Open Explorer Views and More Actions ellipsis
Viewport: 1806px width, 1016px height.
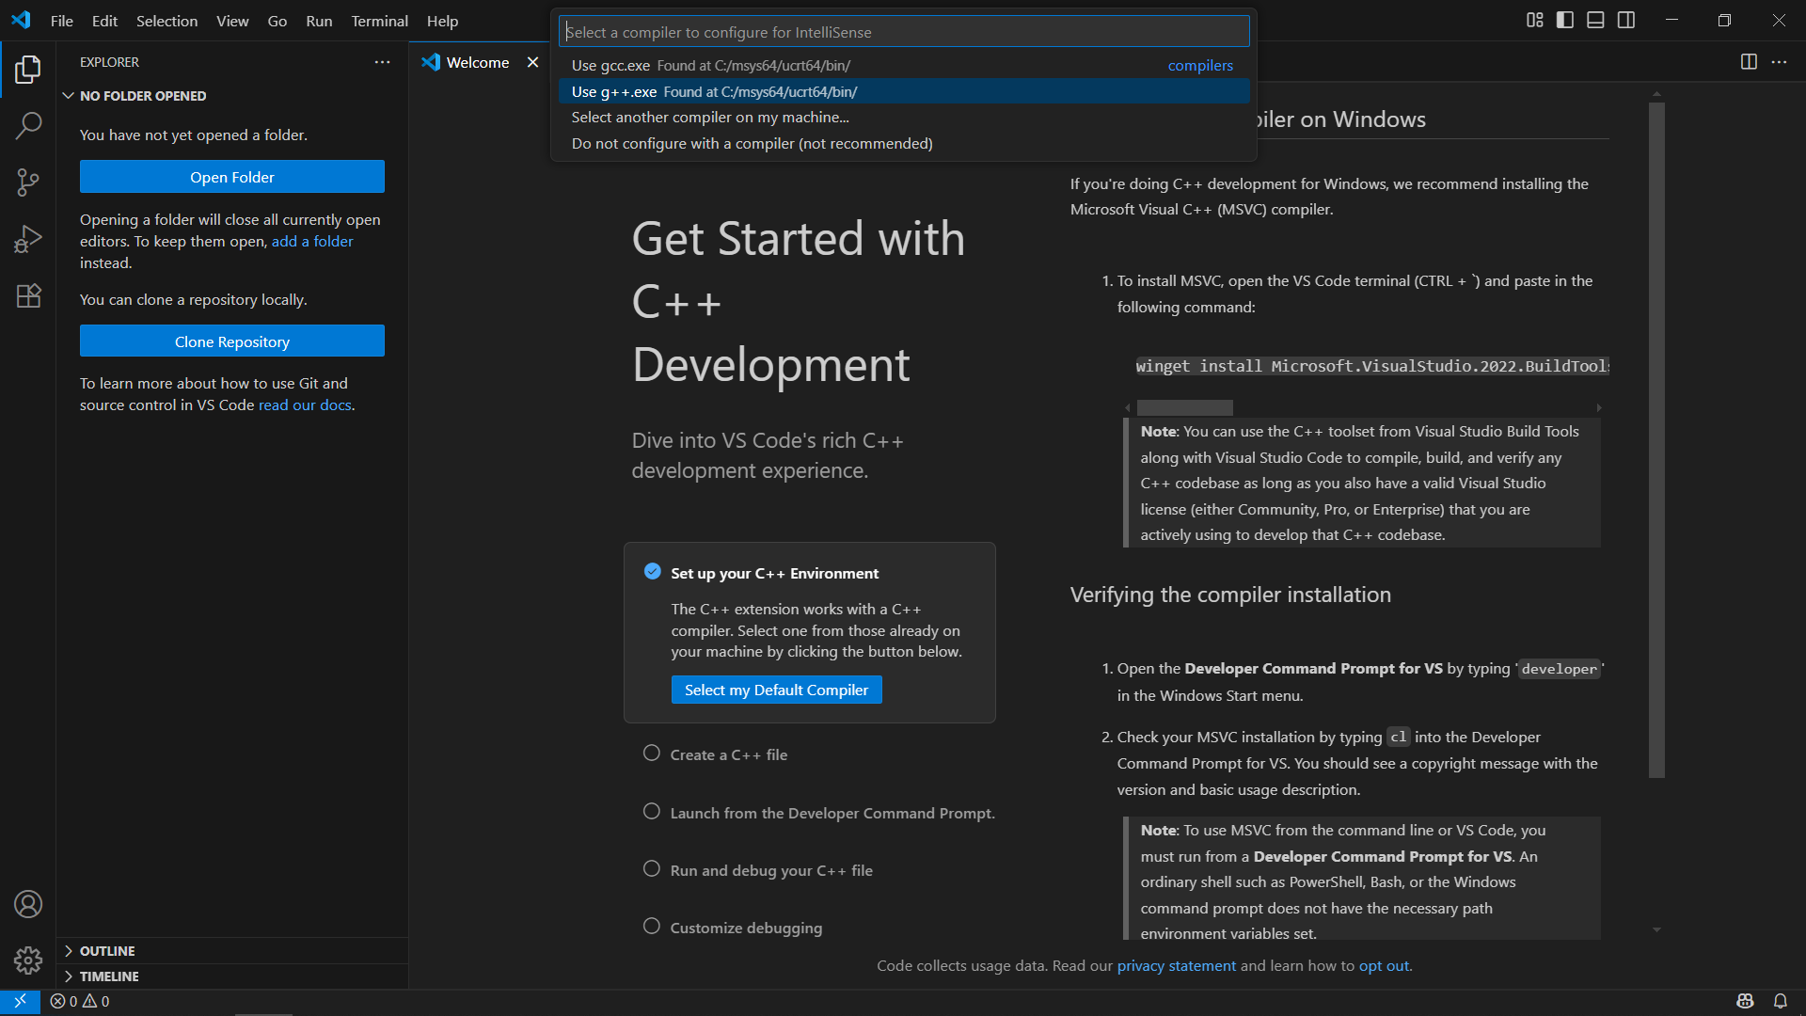click(382, 62)
